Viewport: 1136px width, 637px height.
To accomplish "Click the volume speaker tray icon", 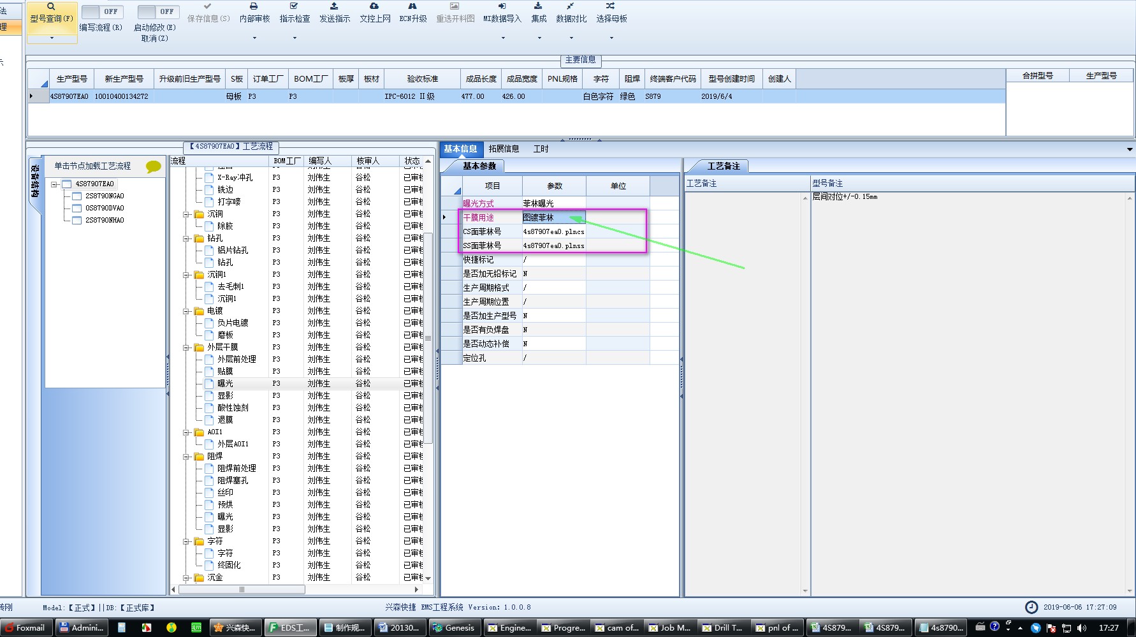I will 1082,628.
